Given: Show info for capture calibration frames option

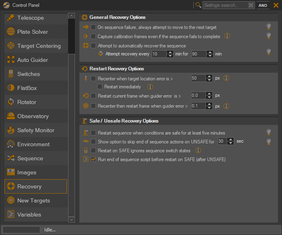Looking at the screenshot, I should (227, 36).
